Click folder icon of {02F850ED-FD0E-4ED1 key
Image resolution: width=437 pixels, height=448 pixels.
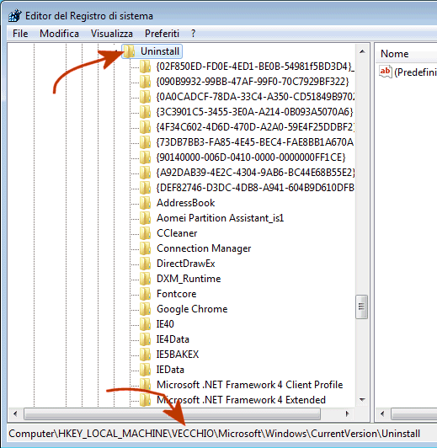(x=146, y=67)
